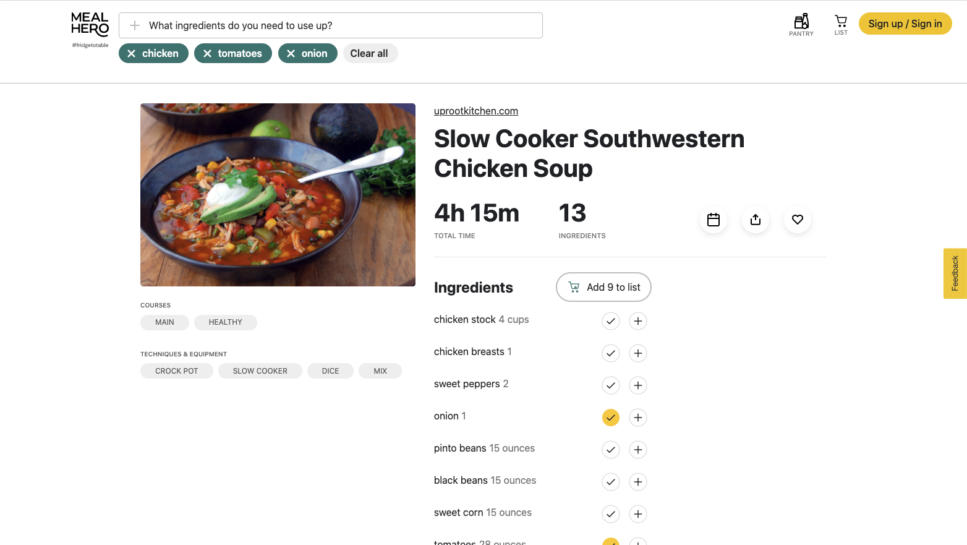Viewport: 967px width, 545px height.
Task: Remove the onion ingredient filter
Action: tap(291, 54)
